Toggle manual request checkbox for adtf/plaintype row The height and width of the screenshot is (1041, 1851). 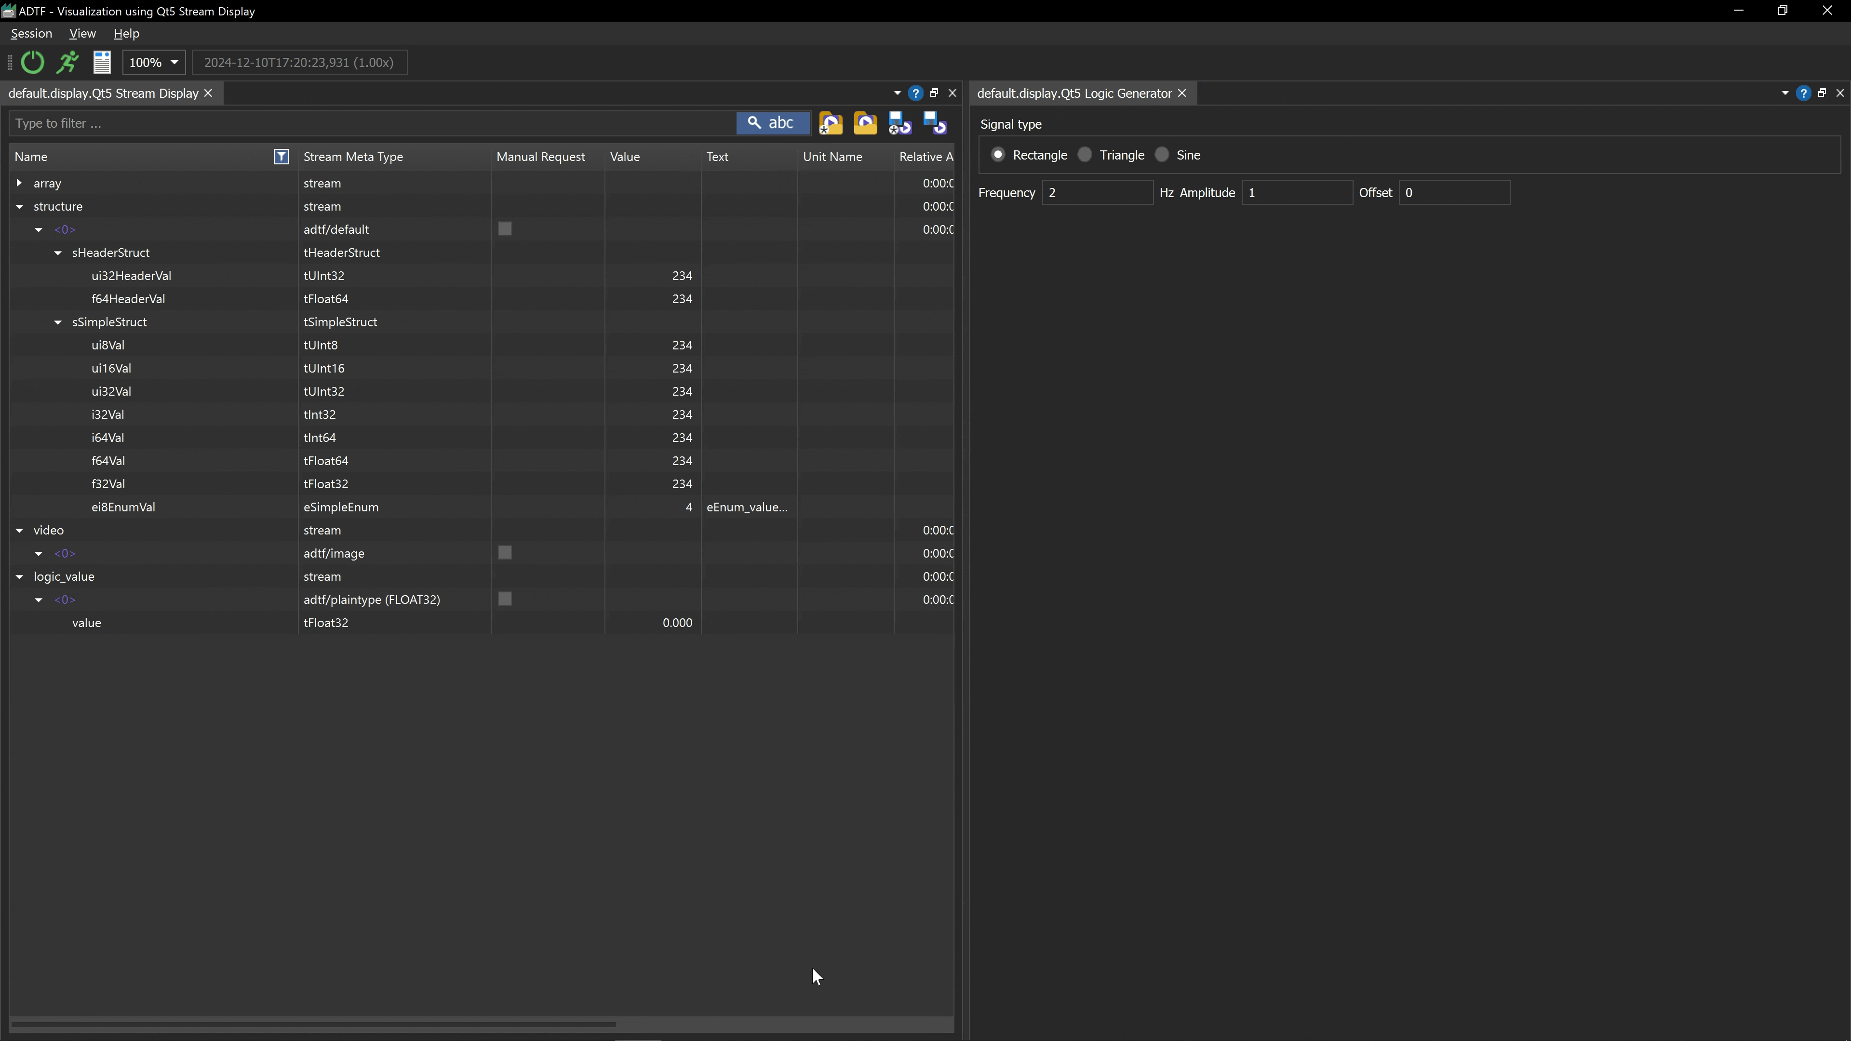(x=505, y=599)
